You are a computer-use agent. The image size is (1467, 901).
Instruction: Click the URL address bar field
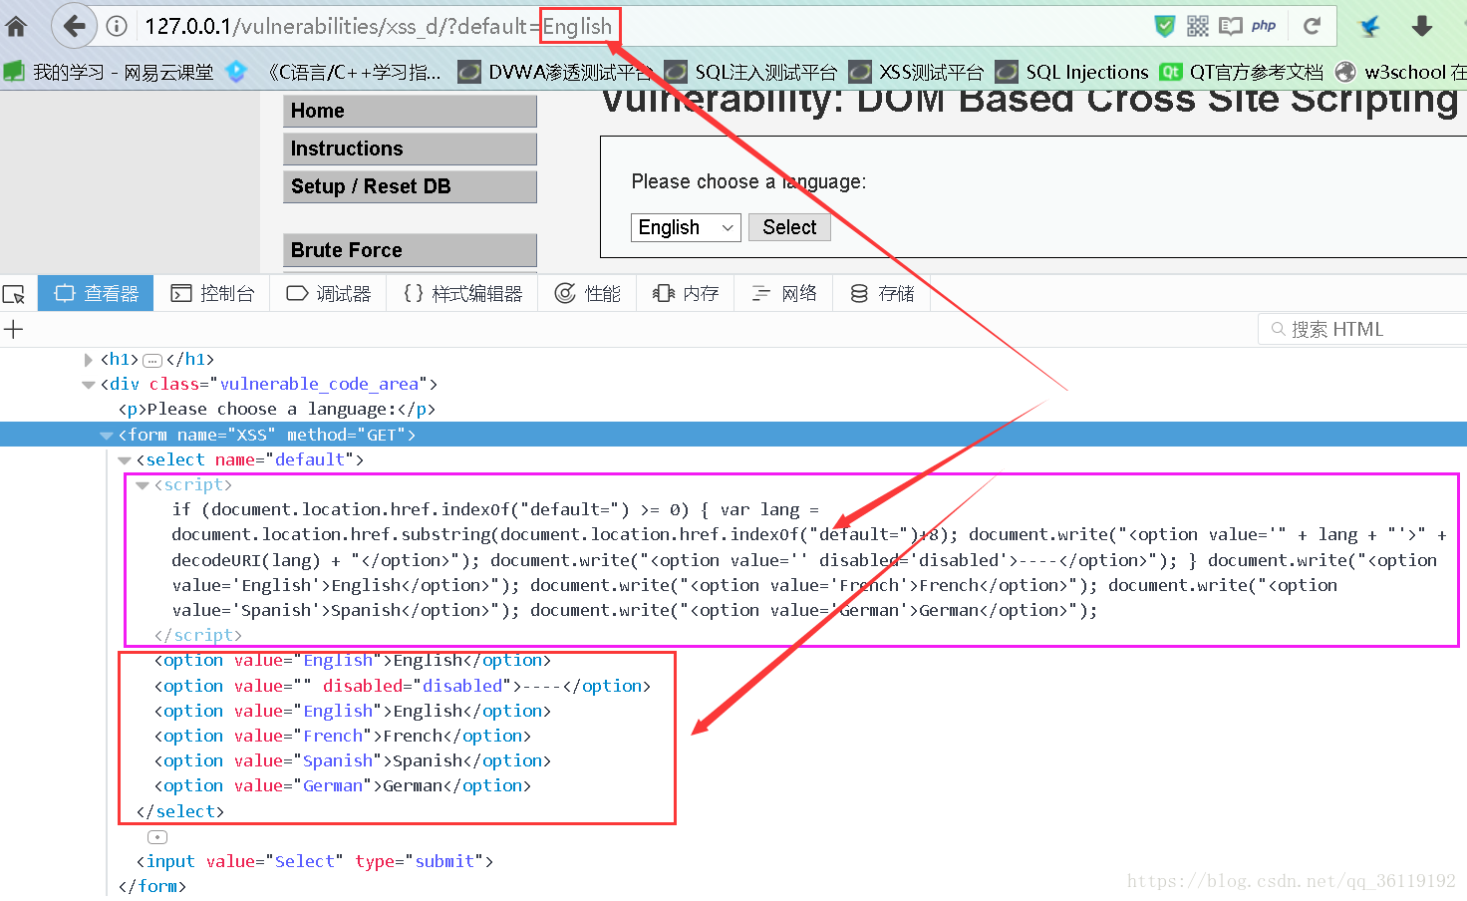[x=638, y=27]
